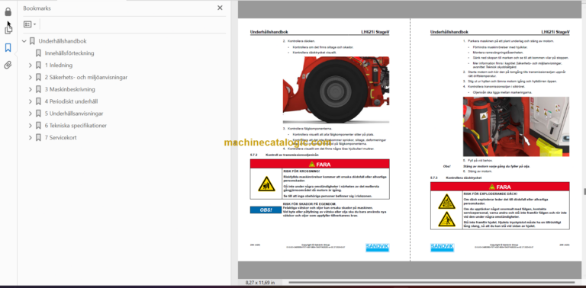Viewport: 586px width, 288px height.
Task: Click the transmission oil sight tube image
Action: coord(516,126)
